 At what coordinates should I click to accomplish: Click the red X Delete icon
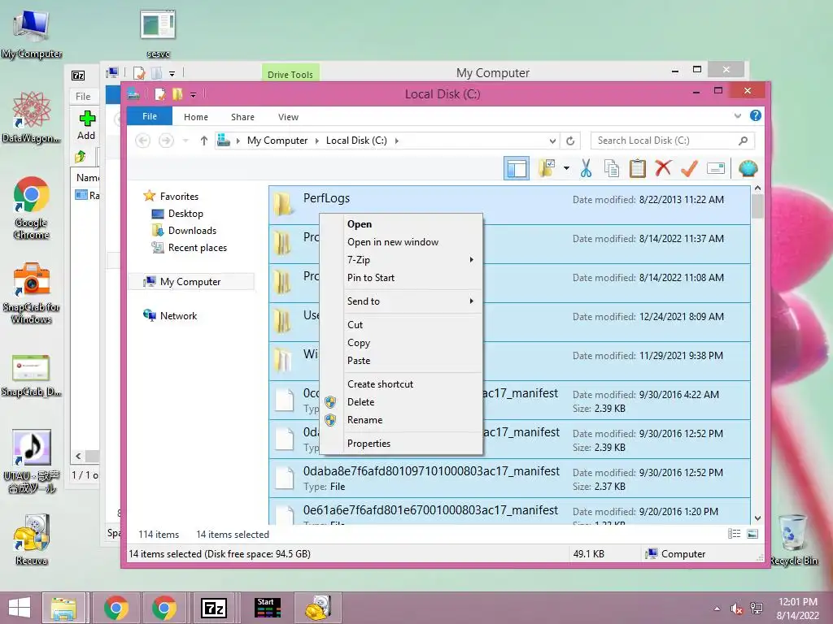pyautogui.click(x=663, y=169)
